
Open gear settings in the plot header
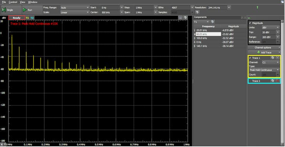coord(185,18)
